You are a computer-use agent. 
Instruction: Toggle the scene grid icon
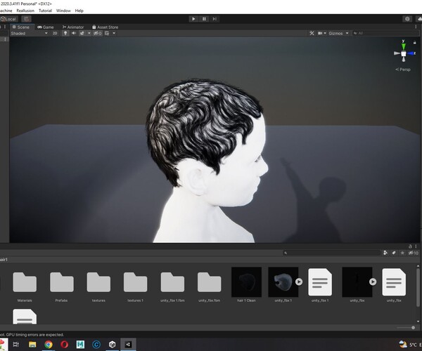click(107, 33)
